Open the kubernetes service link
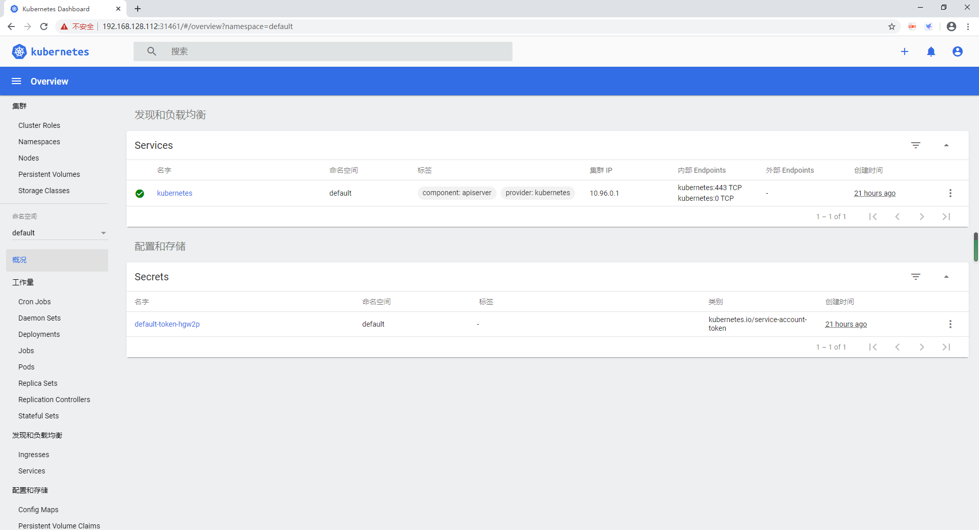 [x=174, y=193]
